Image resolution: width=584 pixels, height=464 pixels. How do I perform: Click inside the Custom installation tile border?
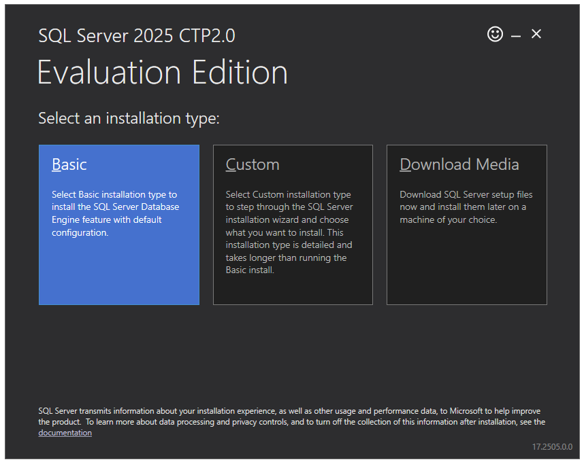pos(293,285)
